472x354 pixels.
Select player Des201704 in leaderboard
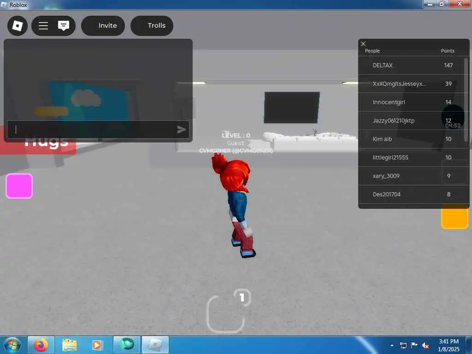[x=412, y=194]
